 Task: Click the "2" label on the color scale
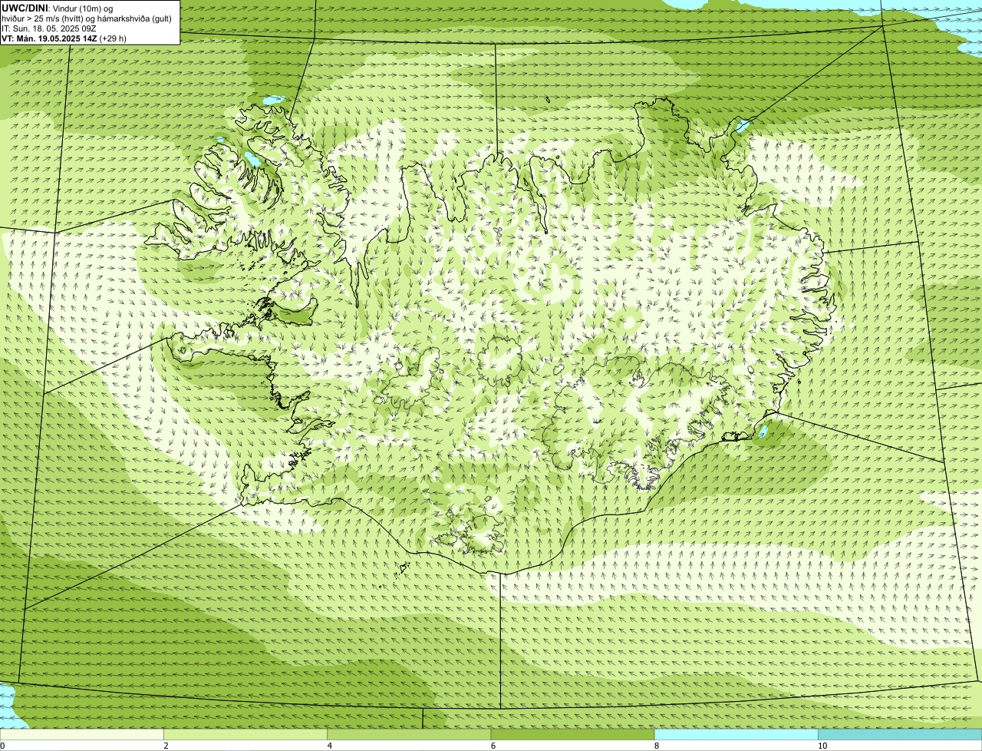[x=166, y=746]
